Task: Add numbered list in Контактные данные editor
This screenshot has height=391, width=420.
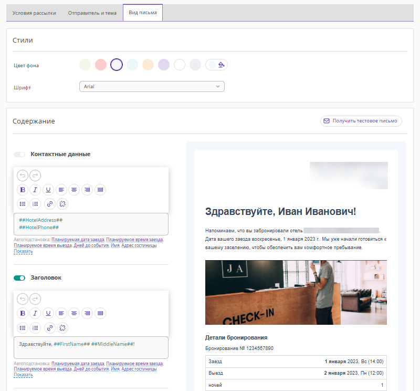Action: click(x=35, y=204)
